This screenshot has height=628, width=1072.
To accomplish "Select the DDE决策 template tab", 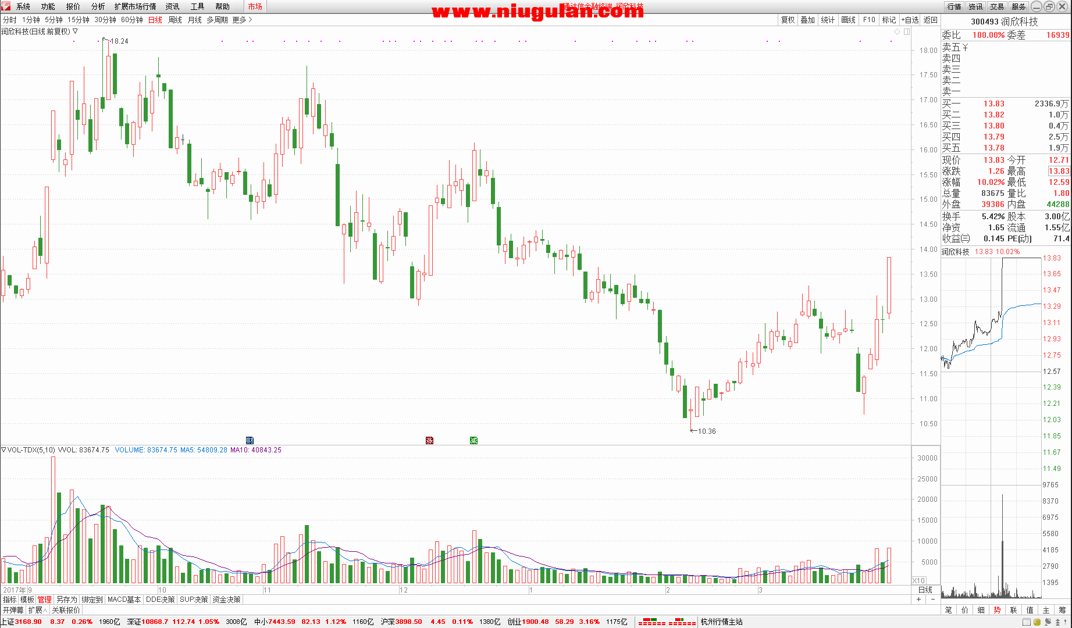I will coord(161,600).
